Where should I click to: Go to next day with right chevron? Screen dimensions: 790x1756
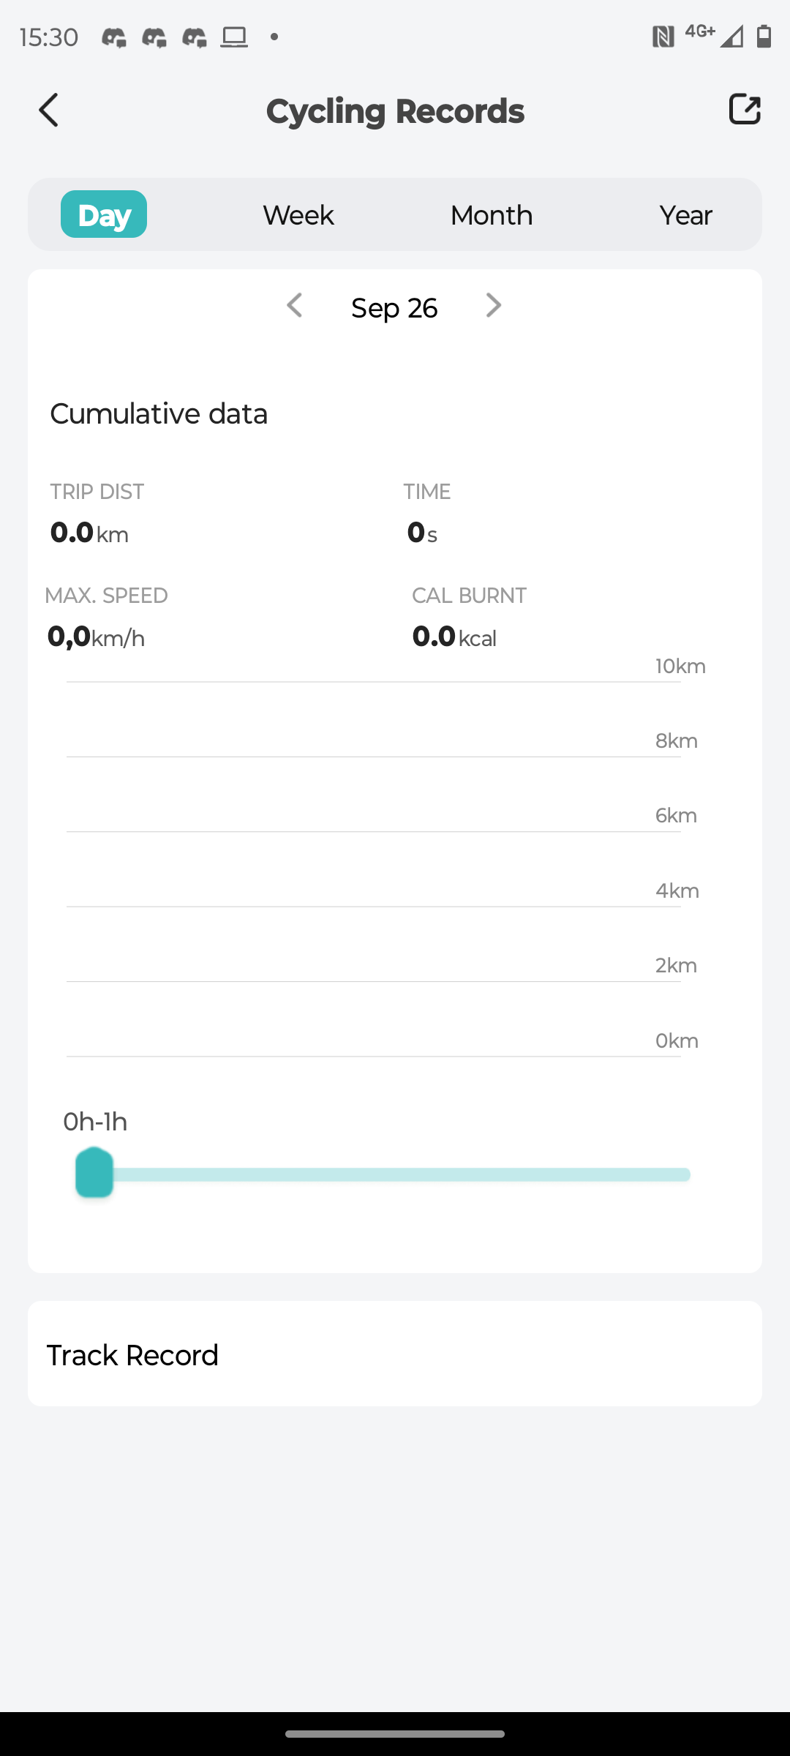pos(494,306)
